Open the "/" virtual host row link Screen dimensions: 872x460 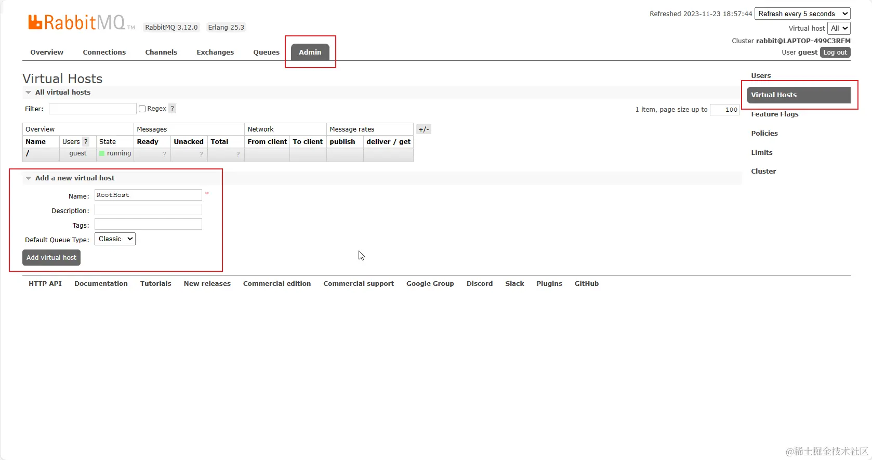tap(28, 153)
